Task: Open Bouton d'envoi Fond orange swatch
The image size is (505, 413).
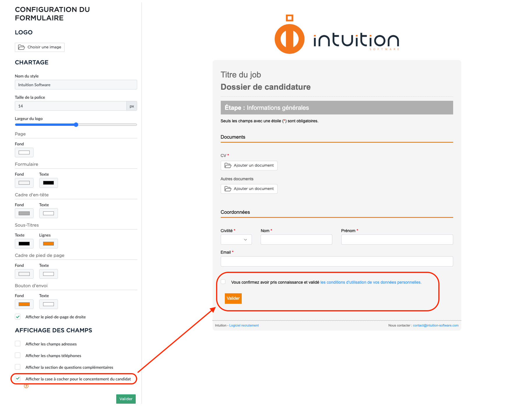Action: 24,304
